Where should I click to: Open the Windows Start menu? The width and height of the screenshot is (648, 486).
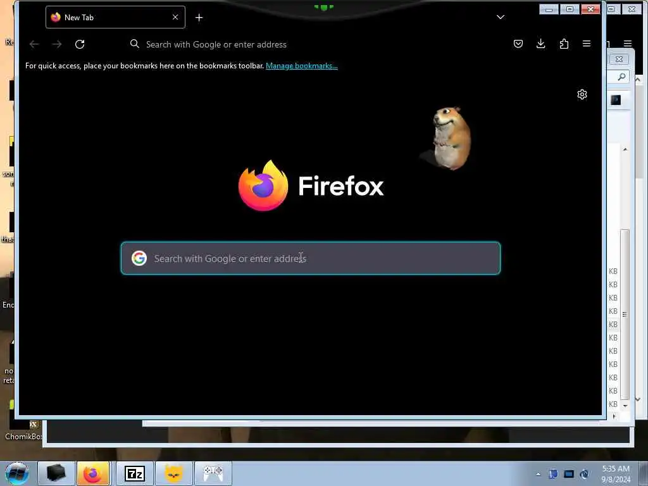coord(17,473)
